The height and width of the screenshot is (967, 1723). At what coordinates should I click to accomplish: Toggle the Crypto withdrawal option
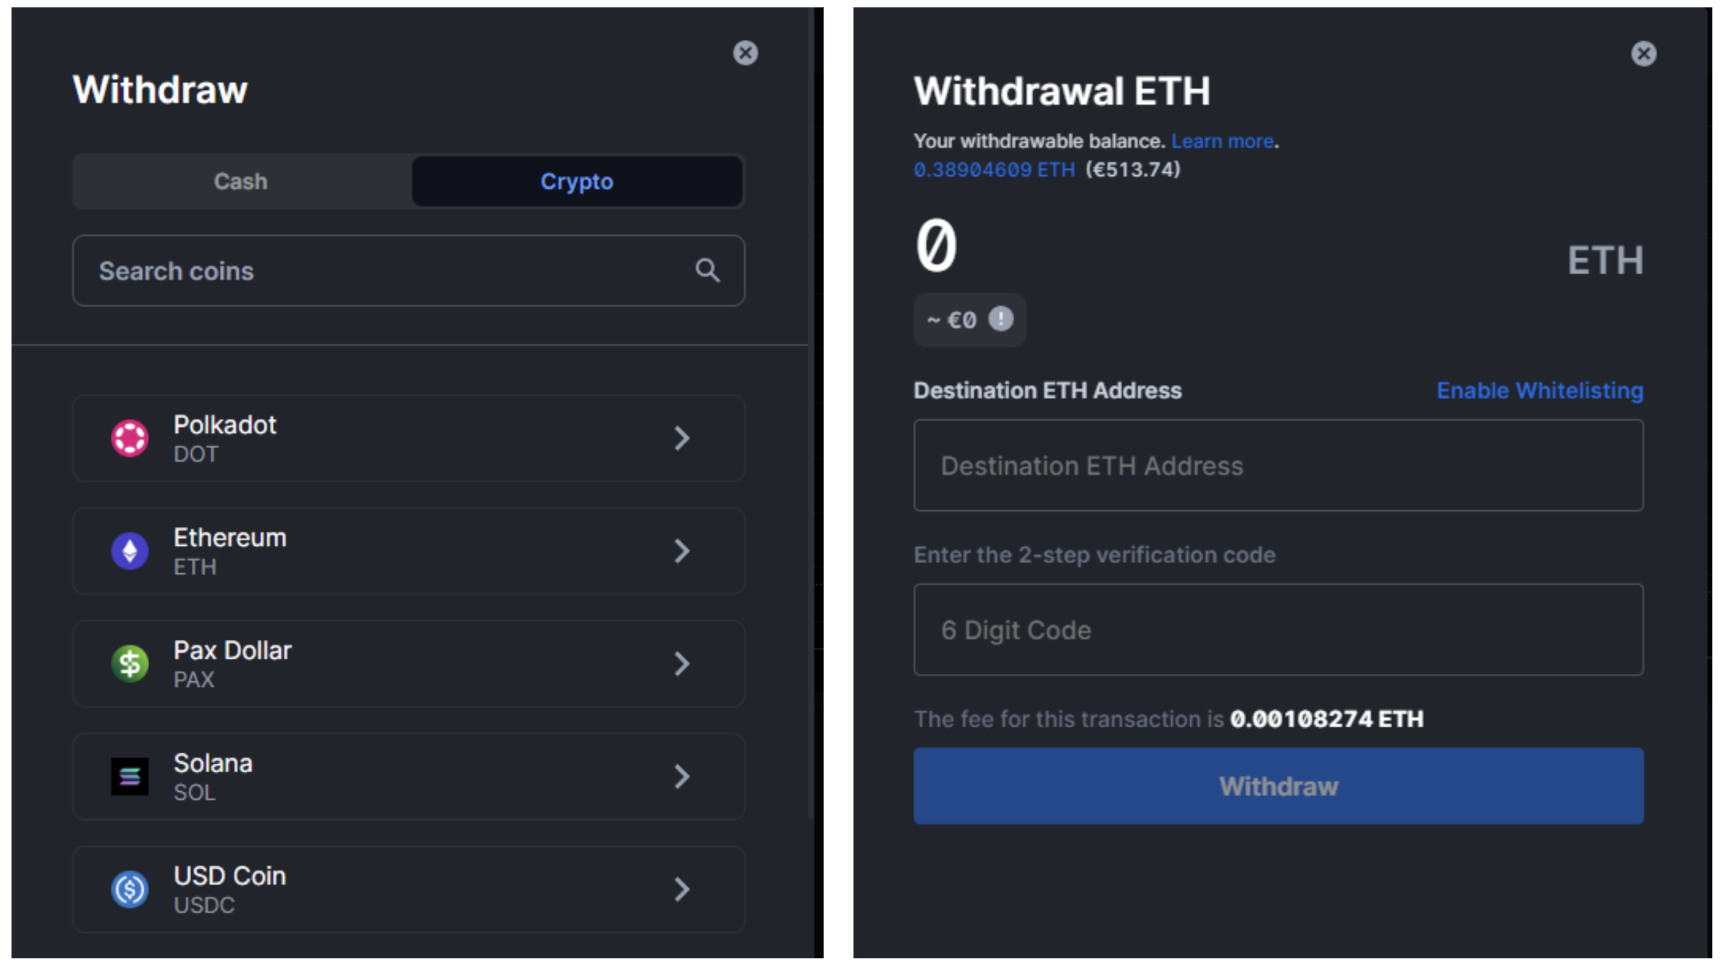click(x=575, y=182)
